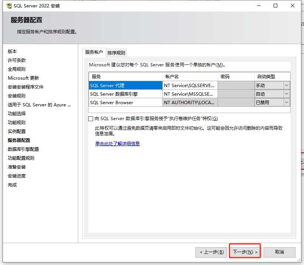
Task: Select the 适用于 SQL Server 的 Azure sidebar step
Action: (39, 105)
